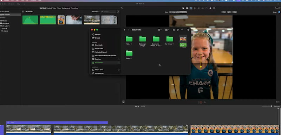The width and height of the screenshot is (281, 135).
Task: Open Photos library in sidebar
Action: (x=5, y=21)
